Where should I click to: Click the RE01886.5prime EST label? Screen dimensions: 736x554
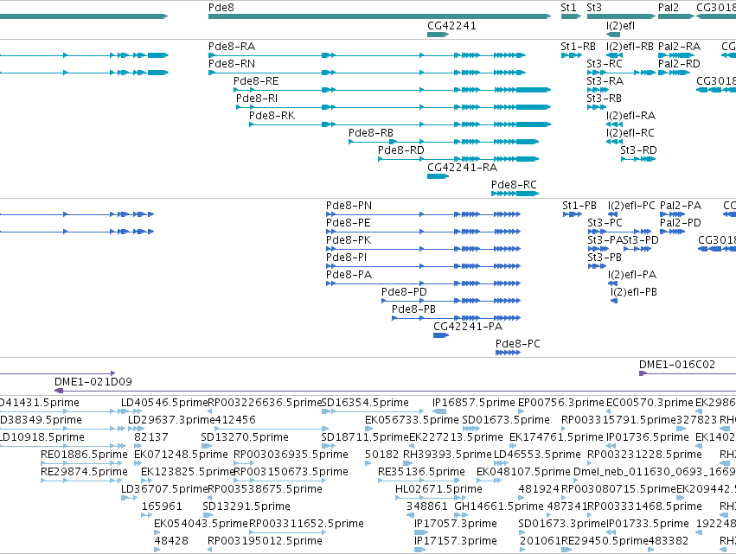tap(84, 455)
